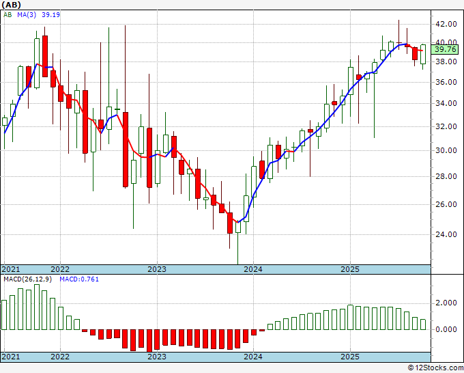Click 2024 on the price chart time axis
The width and height of the screenshot is (464, 373).
pyautogui.click(x=253, y=269)
